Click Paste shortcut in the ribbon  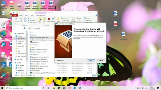(x=32, y=22)
